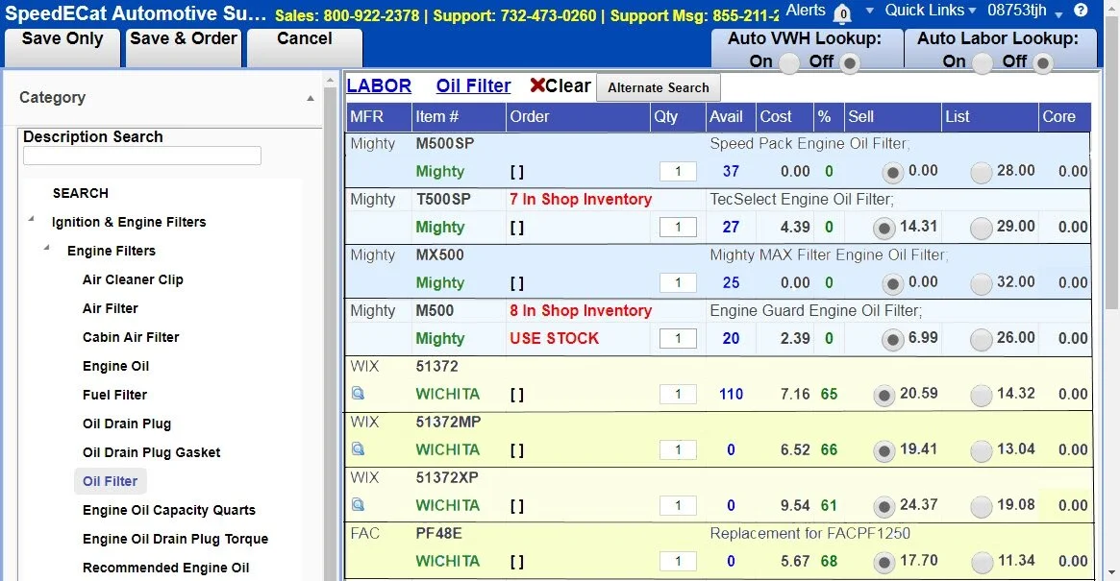Click the help question mark icon
Screen dimensions: 1120x581
1081,10
